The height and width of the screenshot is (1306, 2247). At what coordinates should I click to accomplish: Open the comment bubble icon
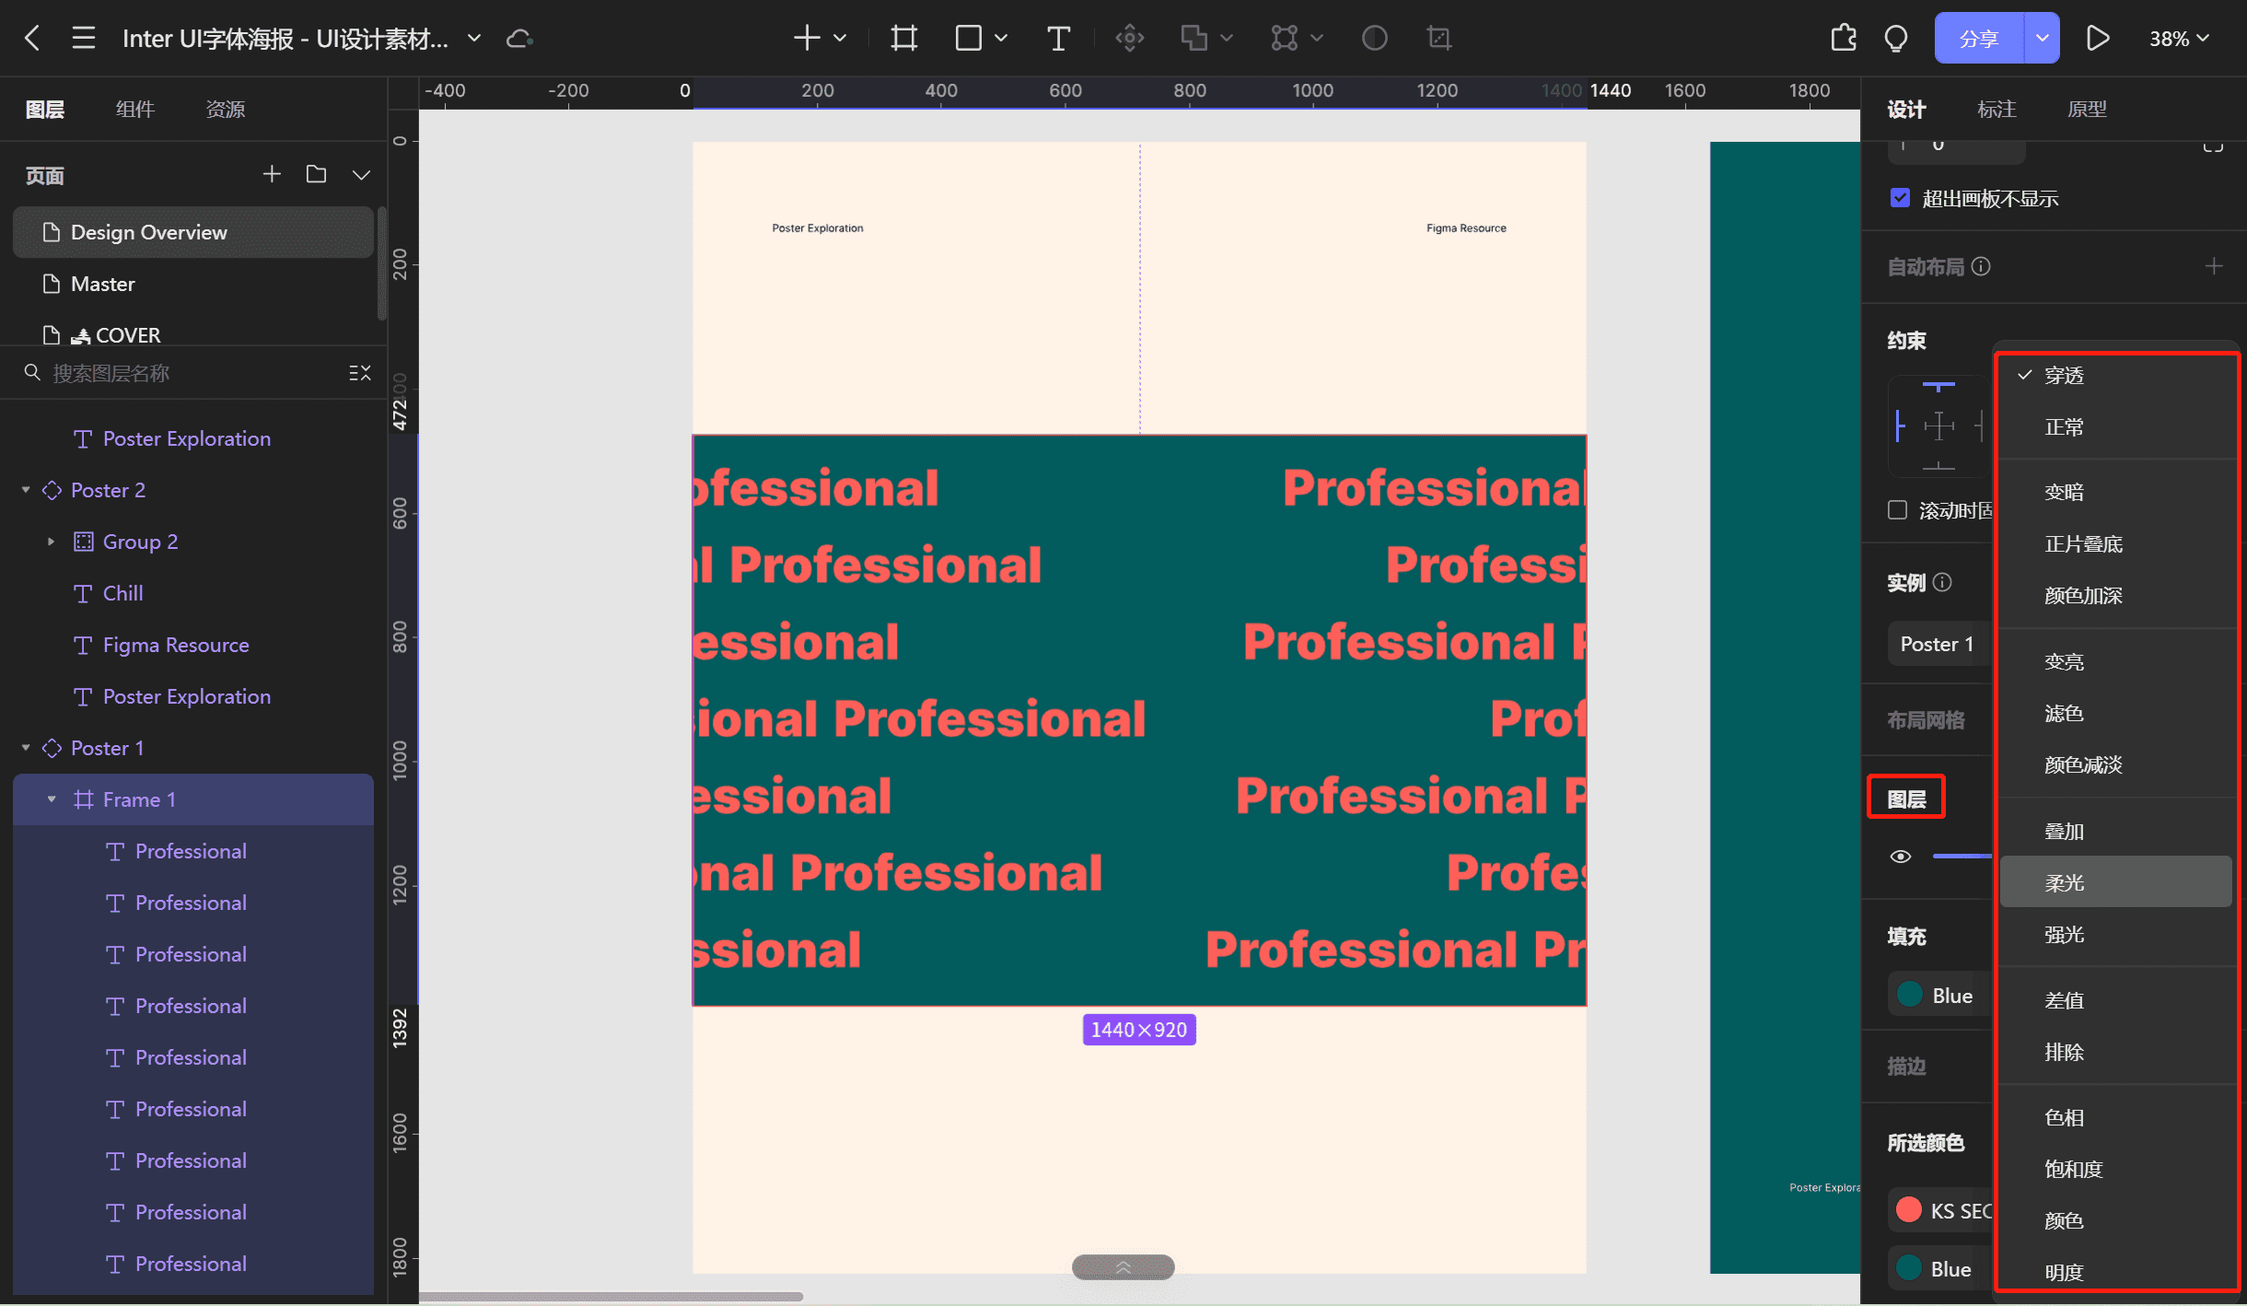[x=1896, y=39]
